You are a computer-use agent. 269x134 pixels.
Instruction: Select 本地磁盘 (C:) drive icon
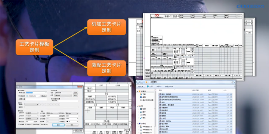141,127
